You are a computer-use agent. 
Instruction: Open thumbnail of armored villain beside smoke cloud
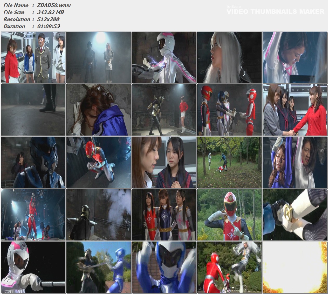pyautogui.click(x=99, y=215)
